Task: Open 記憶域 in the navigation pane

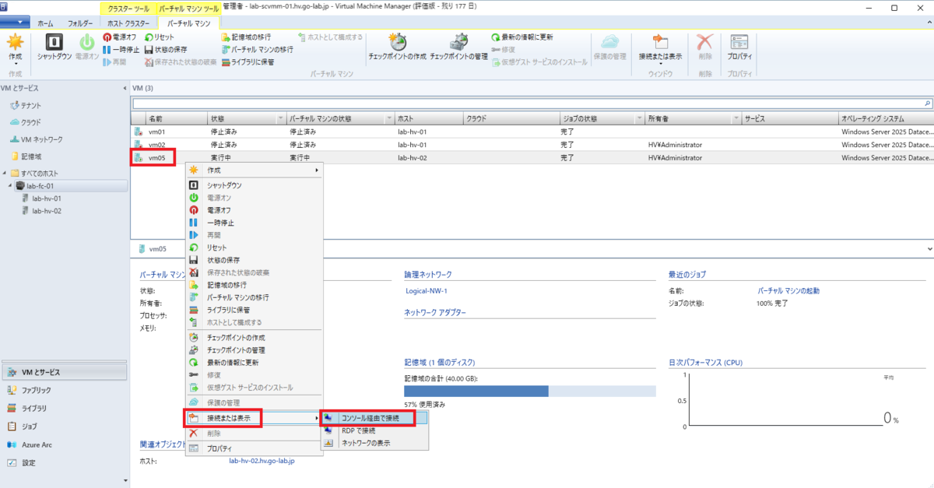Action: (26, 156)
